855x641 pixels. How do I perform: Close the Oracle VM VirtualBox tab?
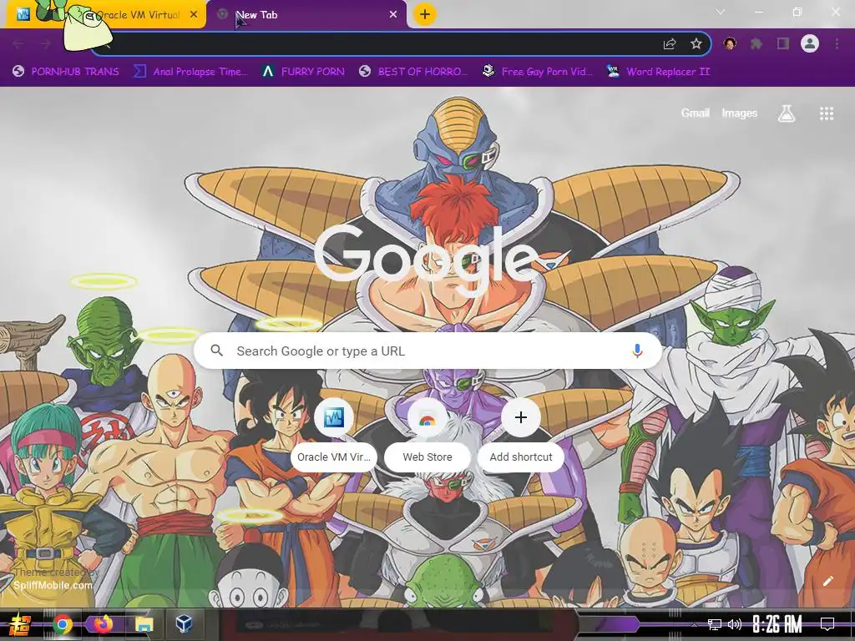[x=194, y=15]
